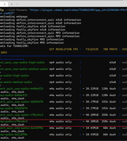
Task: Select format ID ect_quic_sep-audio-c74cebc2
Action: 21,115
